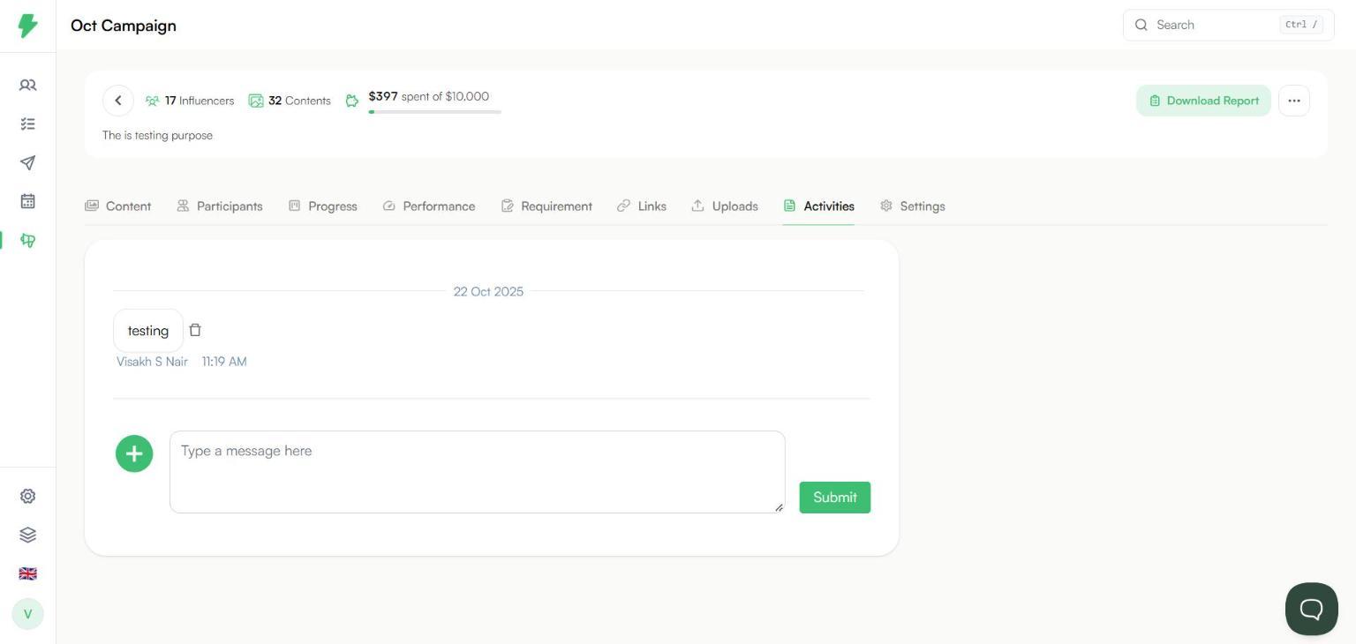Switch to the Uploads tab
This screenshot has height=644, width=1356.
pyautogui.click(x=725, y=206)
